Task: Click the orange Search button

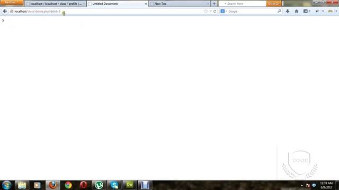Action: pyautogui.click(x=274, y=4)
